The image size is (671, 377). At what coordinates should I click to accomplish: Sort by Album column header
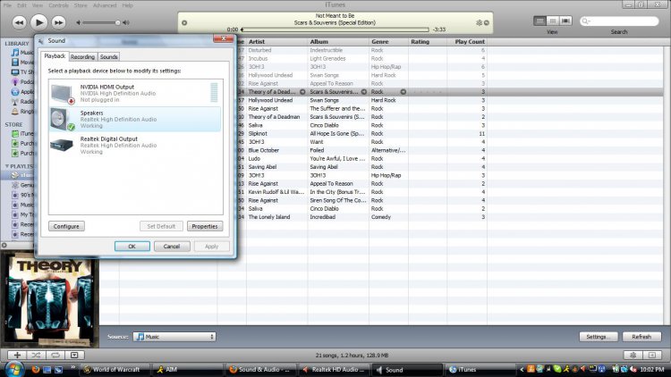pos(338,42)
